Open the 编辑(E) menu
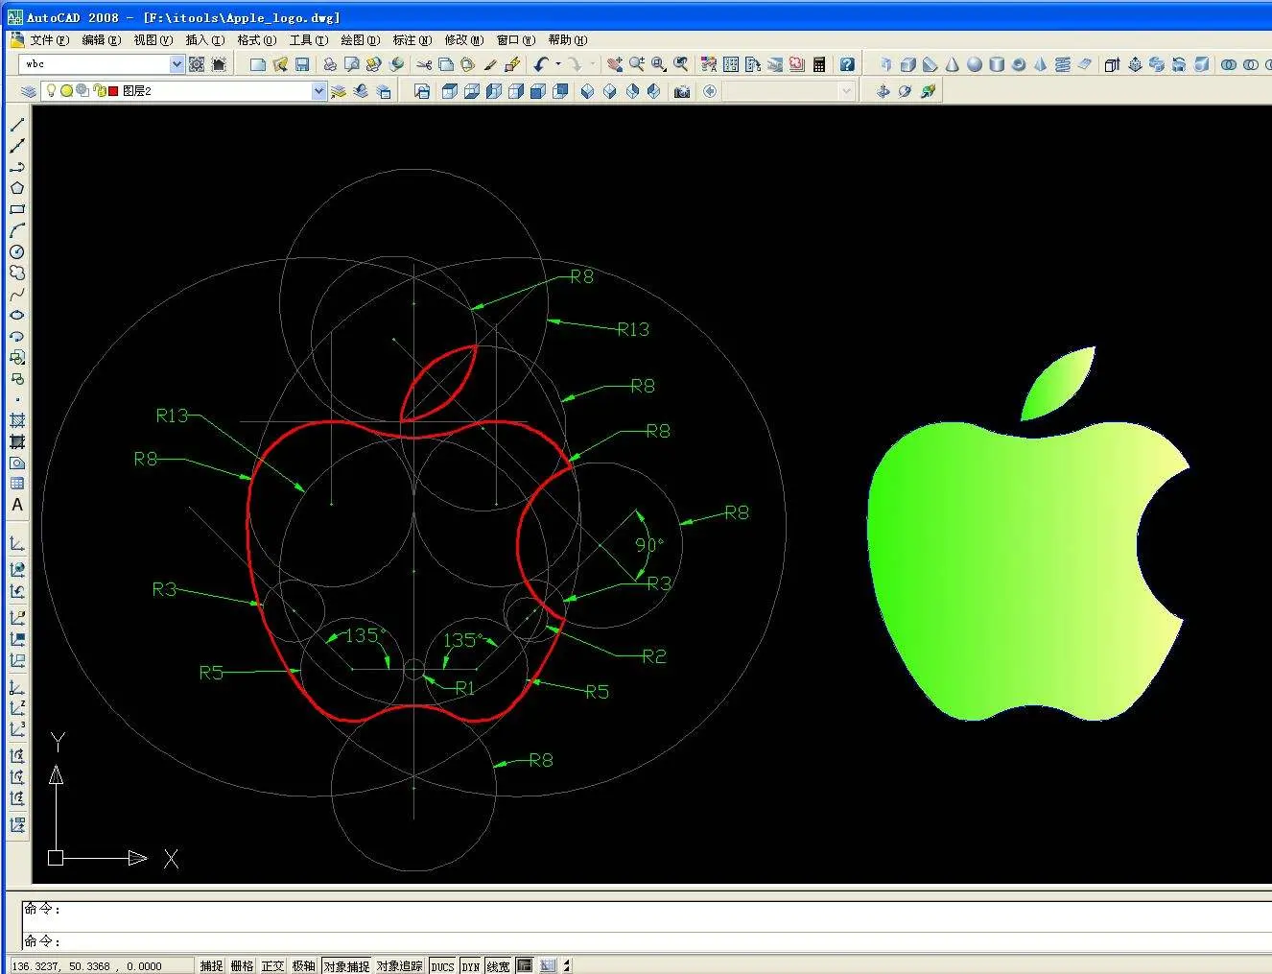Image resolution: width=1272 pixels, height=974 pixels. tap(101, 40)
